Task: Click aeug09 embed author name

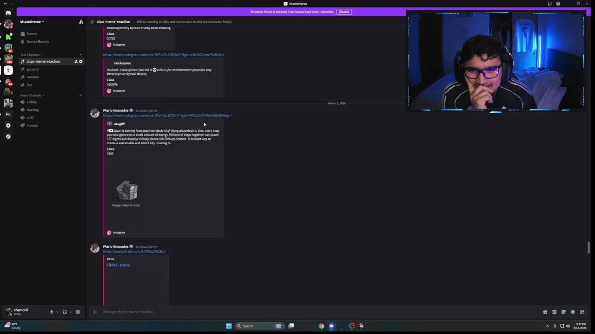Action: coord(119,124)
